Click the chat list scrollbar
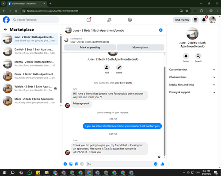The image size is (221, 176). (x=61, y=69)
